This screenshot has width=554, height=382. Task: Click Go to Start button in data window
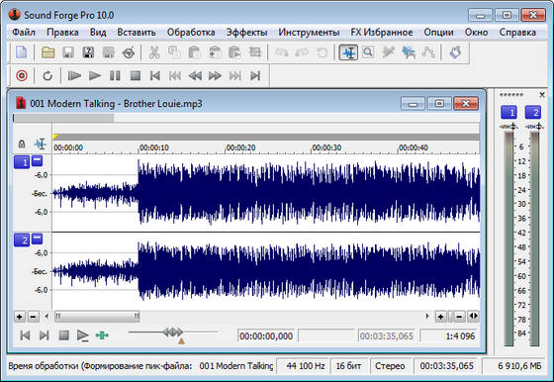pos(25,335)
